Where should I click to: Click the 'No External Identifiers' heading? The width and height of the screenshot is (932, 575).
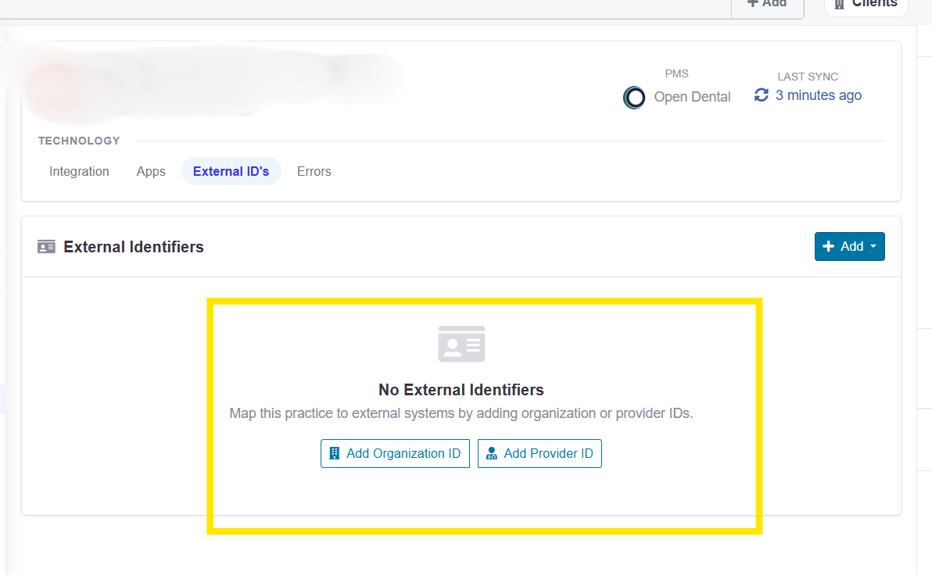tap(461, 390)
